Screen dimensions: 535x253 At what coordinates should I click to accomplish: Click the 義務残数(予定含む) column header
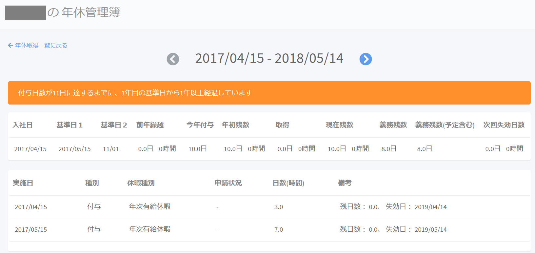point(445,125)
